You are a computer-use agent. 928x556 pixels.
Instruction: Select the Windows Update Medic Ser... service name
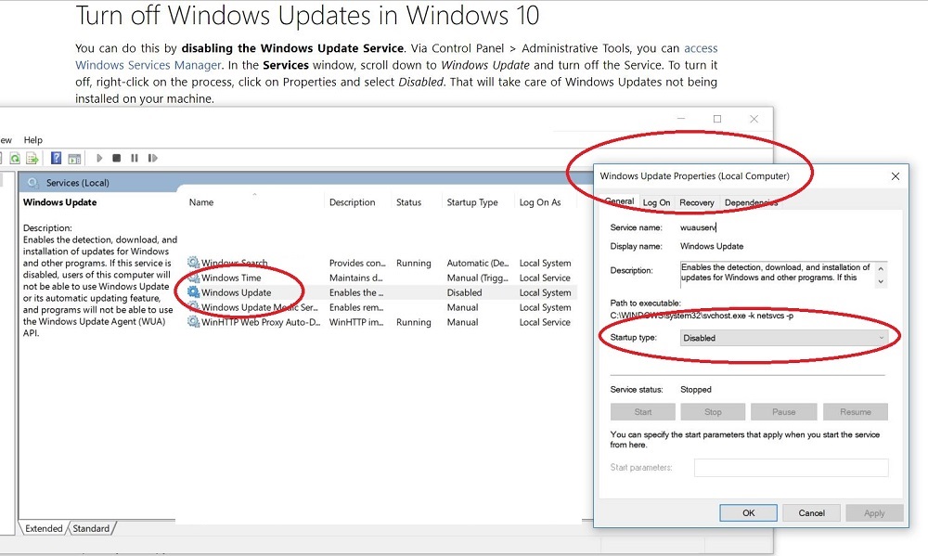[260, 307]
